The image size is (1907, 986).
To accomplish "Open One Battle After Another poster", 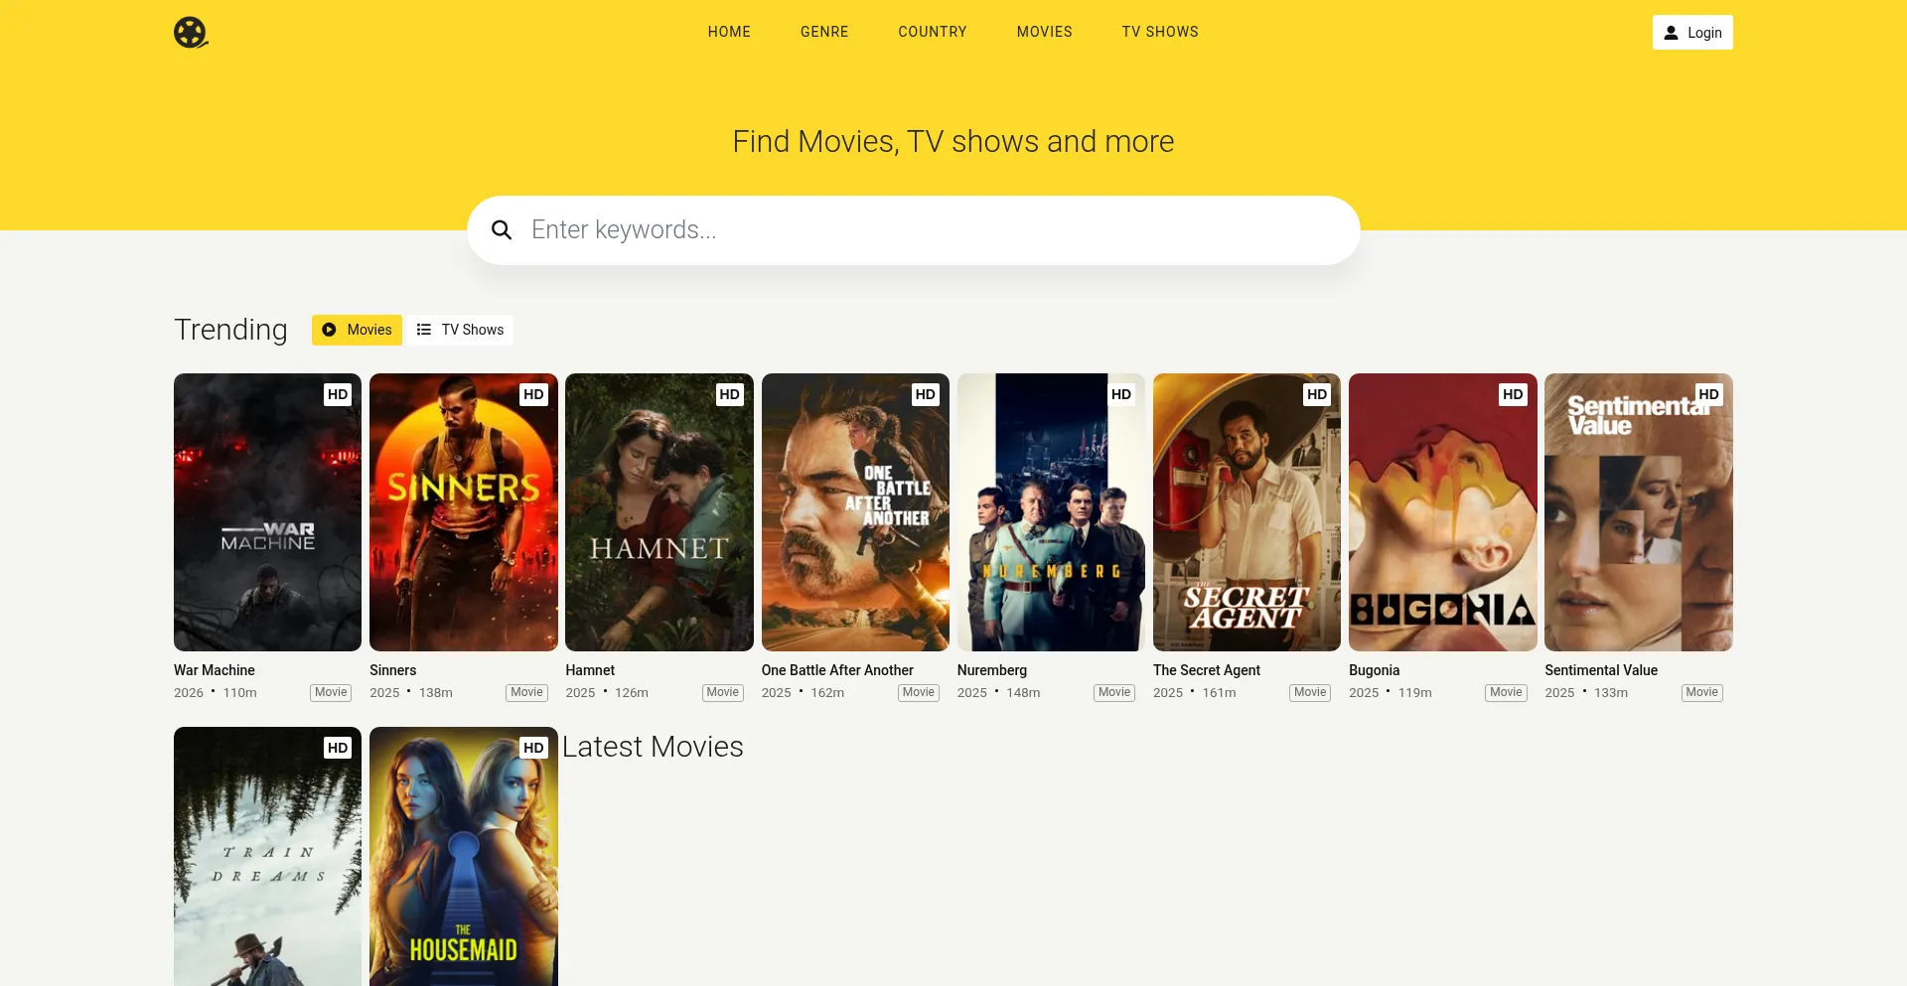I will pos(855,512).
